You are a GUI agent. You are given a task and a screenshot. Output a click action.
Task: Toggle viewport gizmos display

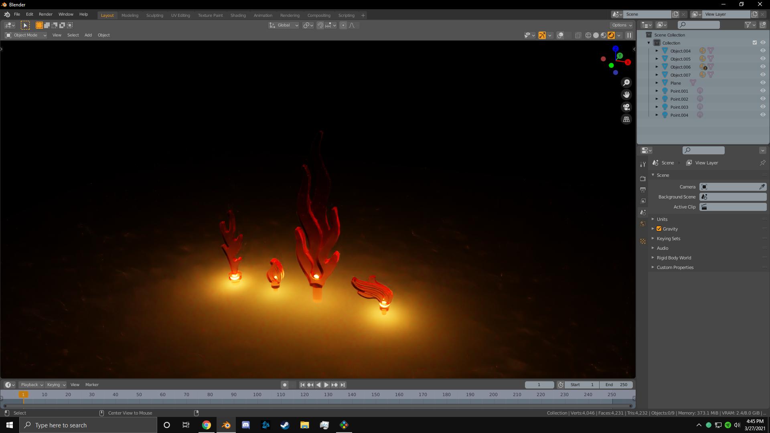pos(542,35)
